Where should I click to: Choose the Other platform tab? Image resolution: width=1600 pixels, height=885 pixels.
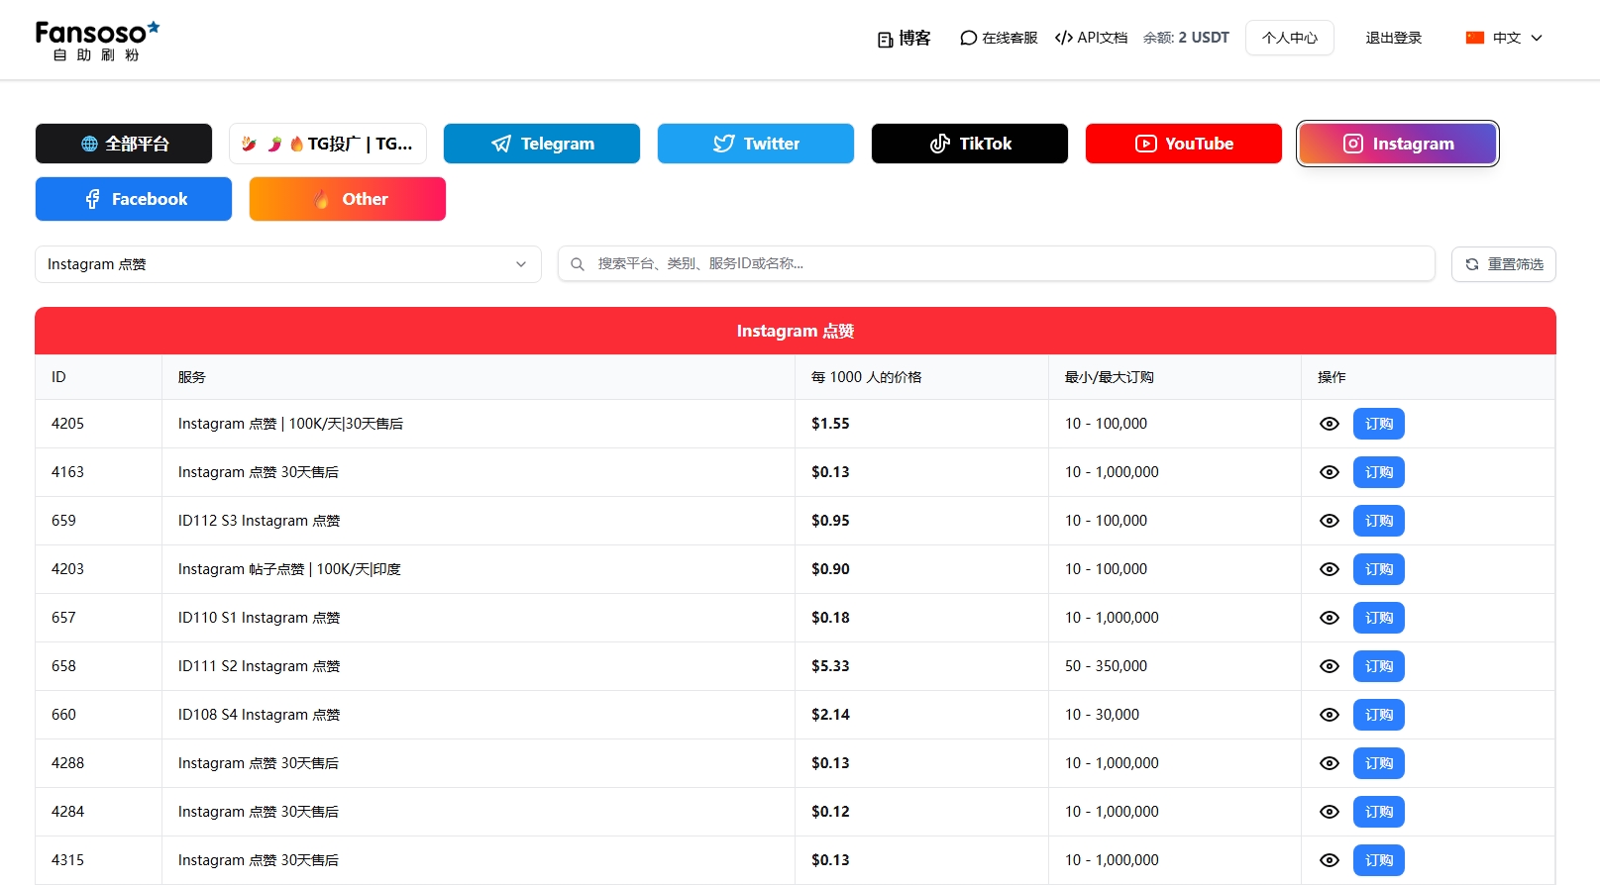pyautogui.click(x=348, y=199)
